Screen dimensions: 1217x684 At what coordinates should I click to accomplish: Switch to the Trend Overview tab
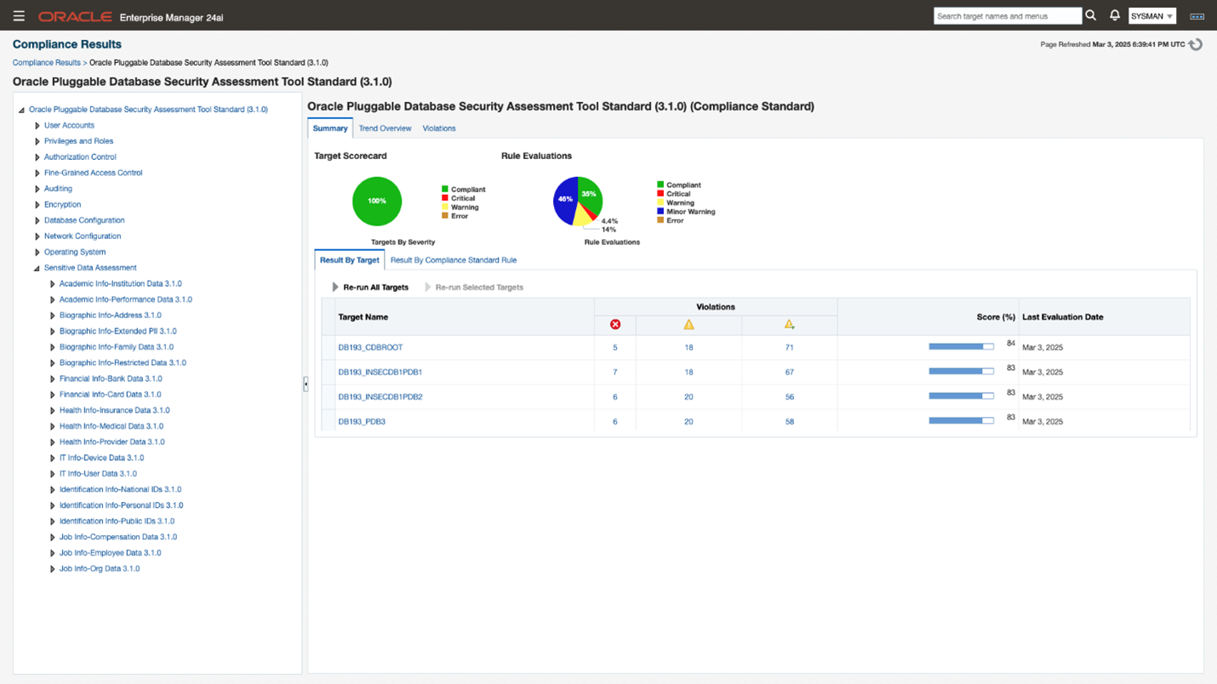click(x=385, y=128)
